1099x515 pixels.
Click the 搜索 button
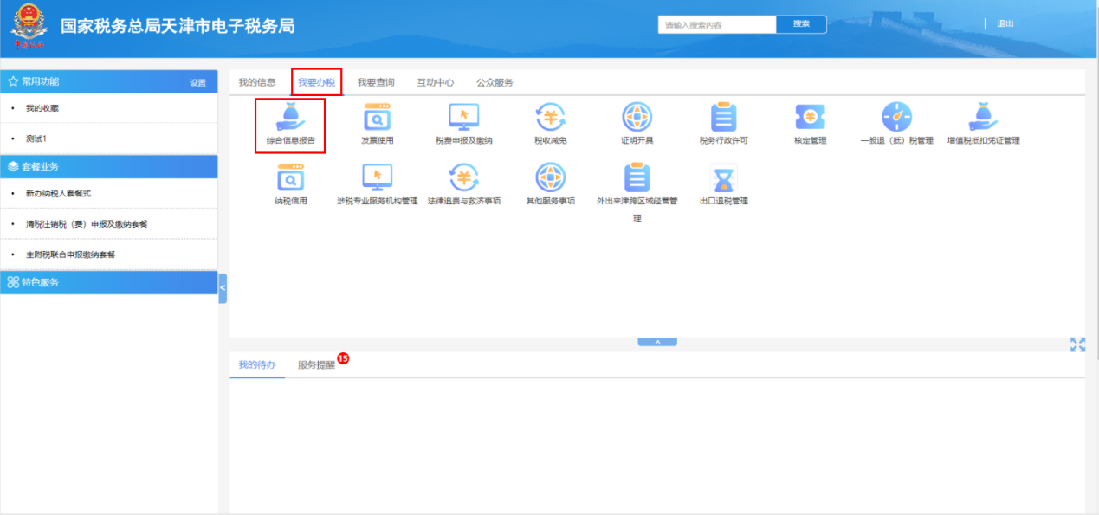(801, 24)
